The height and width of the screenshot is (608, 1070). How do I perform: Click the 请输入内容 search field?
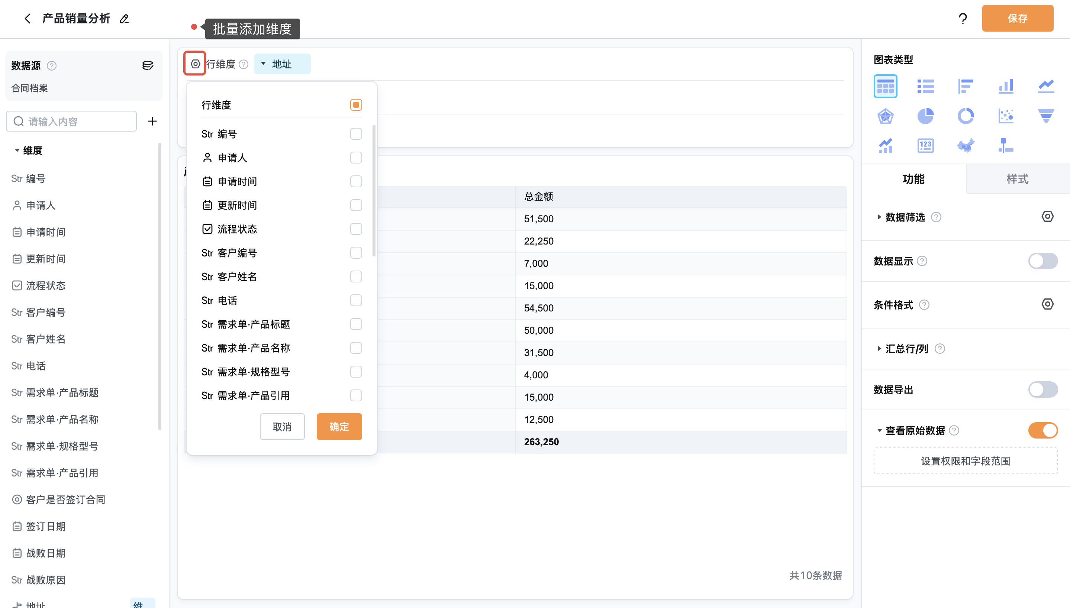71,121
